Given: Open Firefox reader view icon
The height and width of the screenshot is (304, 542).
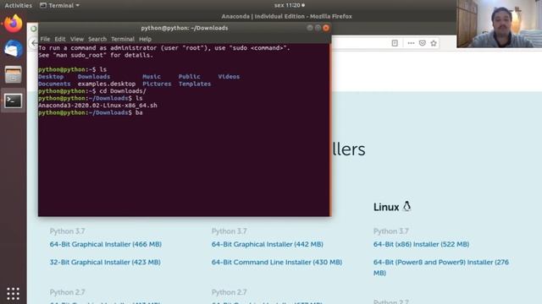Looking at the screenshot, I should point(395,43).
